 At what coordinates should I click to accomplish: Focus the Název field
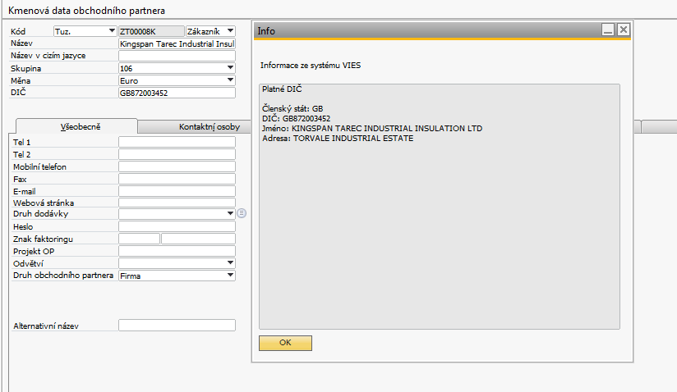[177, 43]
